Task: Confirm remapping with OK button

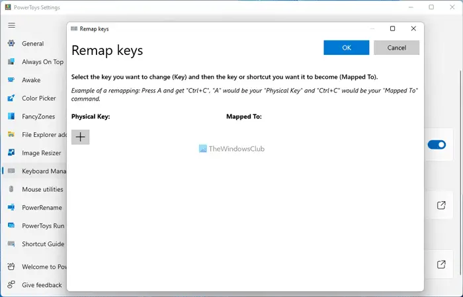Action: coord(347,48)
